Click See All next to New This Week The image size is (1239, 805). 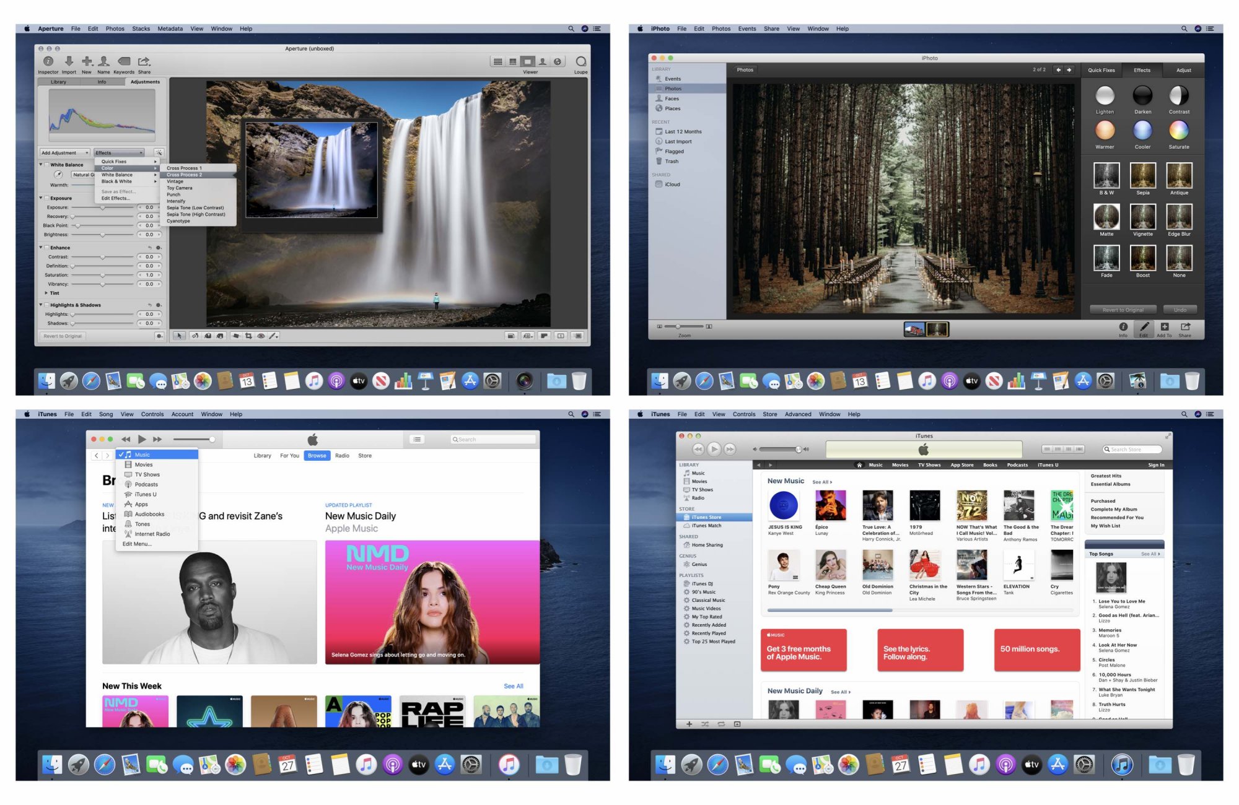513,686
